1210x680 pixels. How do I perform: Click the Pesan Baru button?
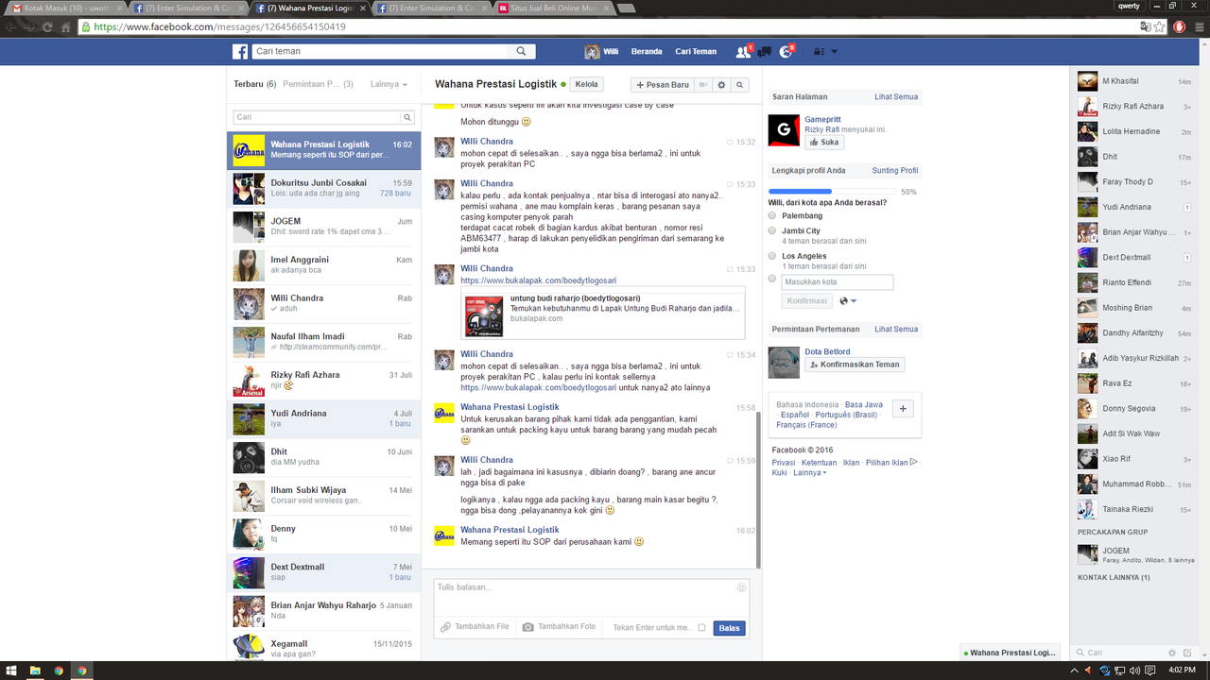662,85
